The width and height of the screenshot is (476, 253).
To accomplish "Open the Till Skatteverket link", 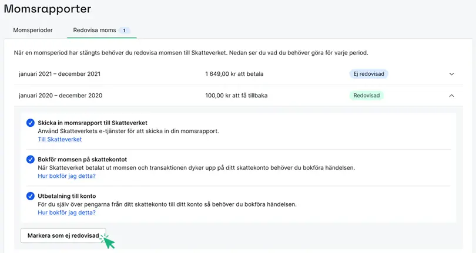I will [x=60, y=139].
